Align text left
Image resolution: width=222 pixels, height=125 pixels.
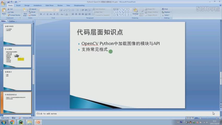click(73, 14)
